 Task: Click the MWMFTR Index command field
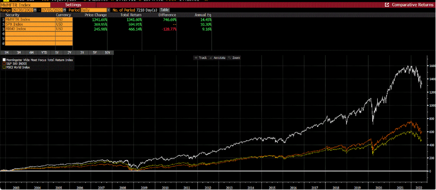pos(25,5)
